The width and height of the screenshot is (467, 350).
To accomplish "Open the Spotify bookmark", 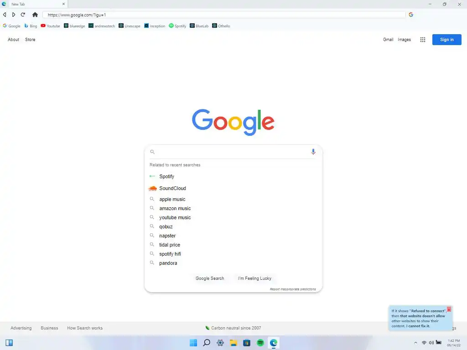I will point(177,26).
